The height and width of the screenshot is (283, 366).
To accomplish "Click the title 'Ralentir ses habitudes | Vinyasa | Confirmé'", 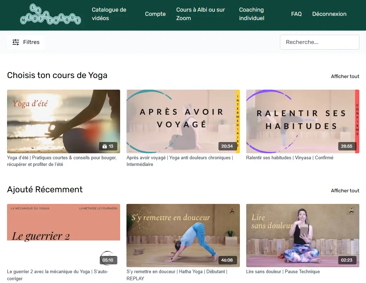I will (290, 158).
